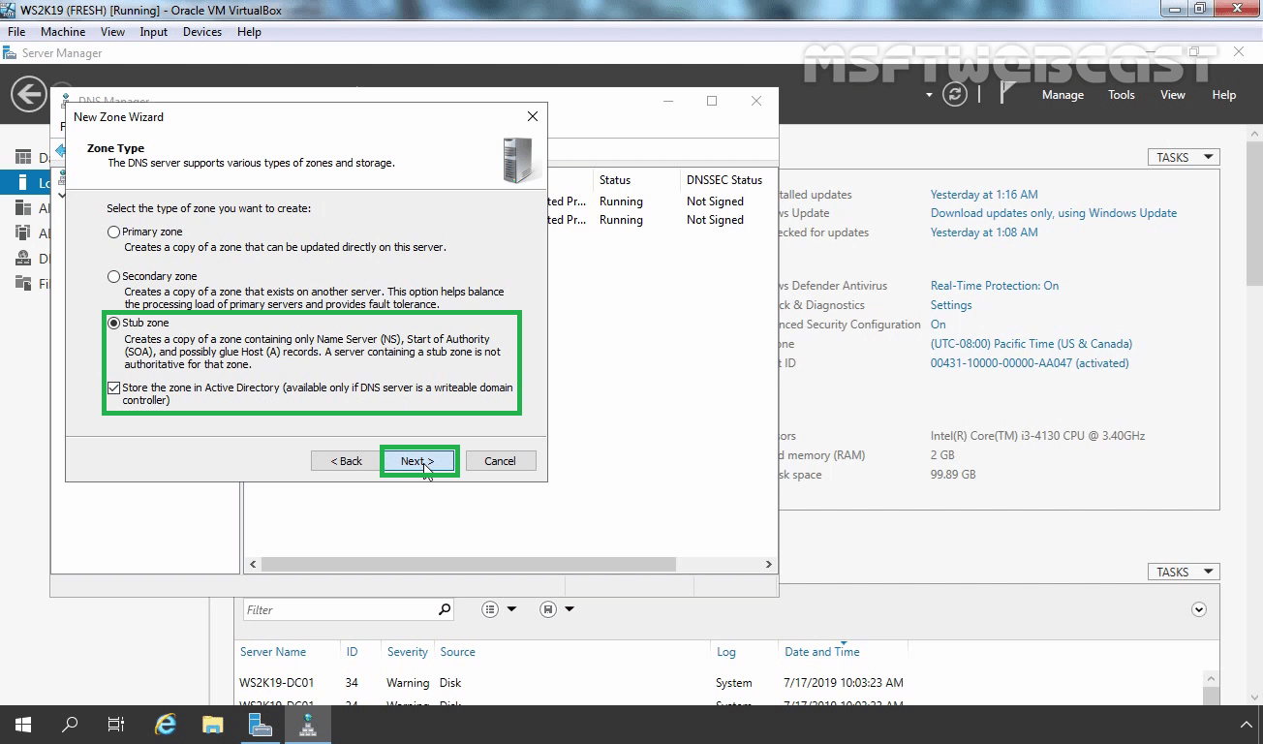Viewport: 1263px width, 744px height.
Task: Select the Stub zone radio button
Action: click(113, 323)
